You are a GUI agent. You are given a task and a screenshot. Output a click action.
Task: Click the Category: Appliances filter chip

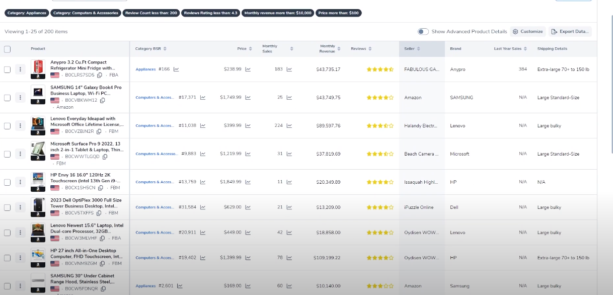[27, 13]
